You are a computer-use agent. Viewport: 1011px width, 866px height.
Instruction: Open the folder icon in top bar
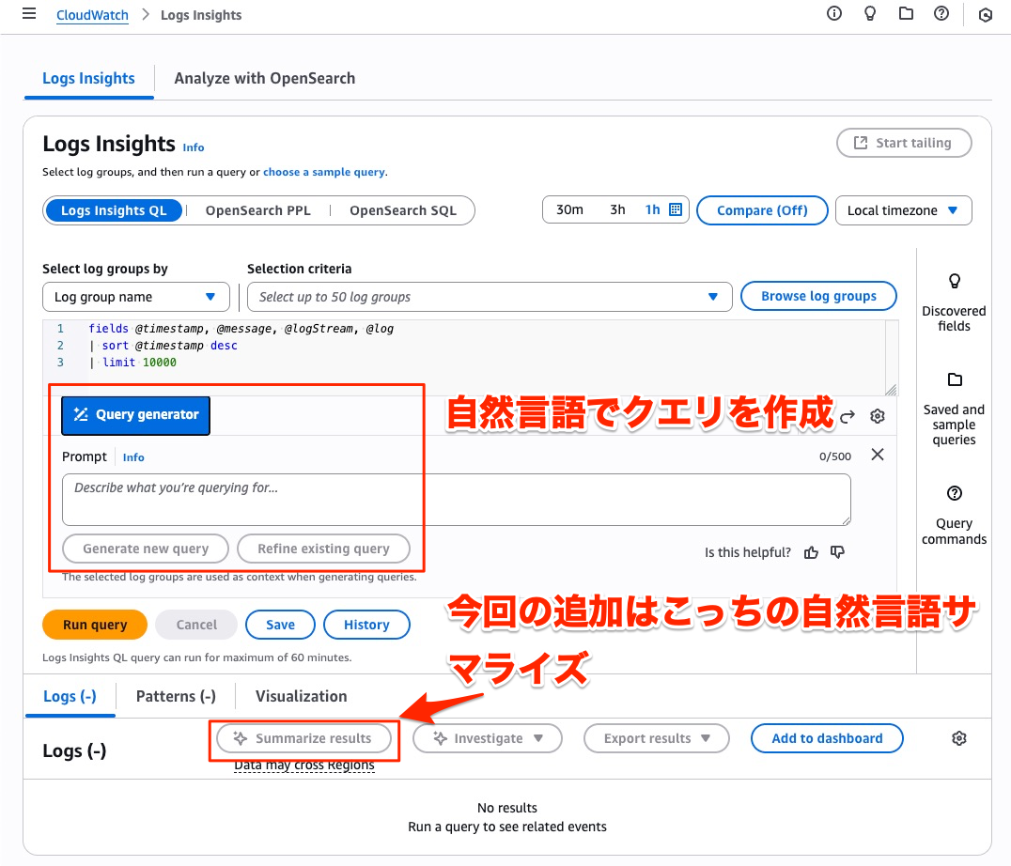[x=906, y=13]
